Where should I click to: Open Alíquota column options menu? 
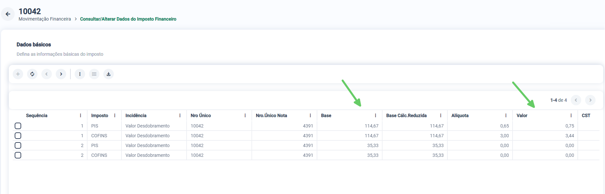[506, 115]
